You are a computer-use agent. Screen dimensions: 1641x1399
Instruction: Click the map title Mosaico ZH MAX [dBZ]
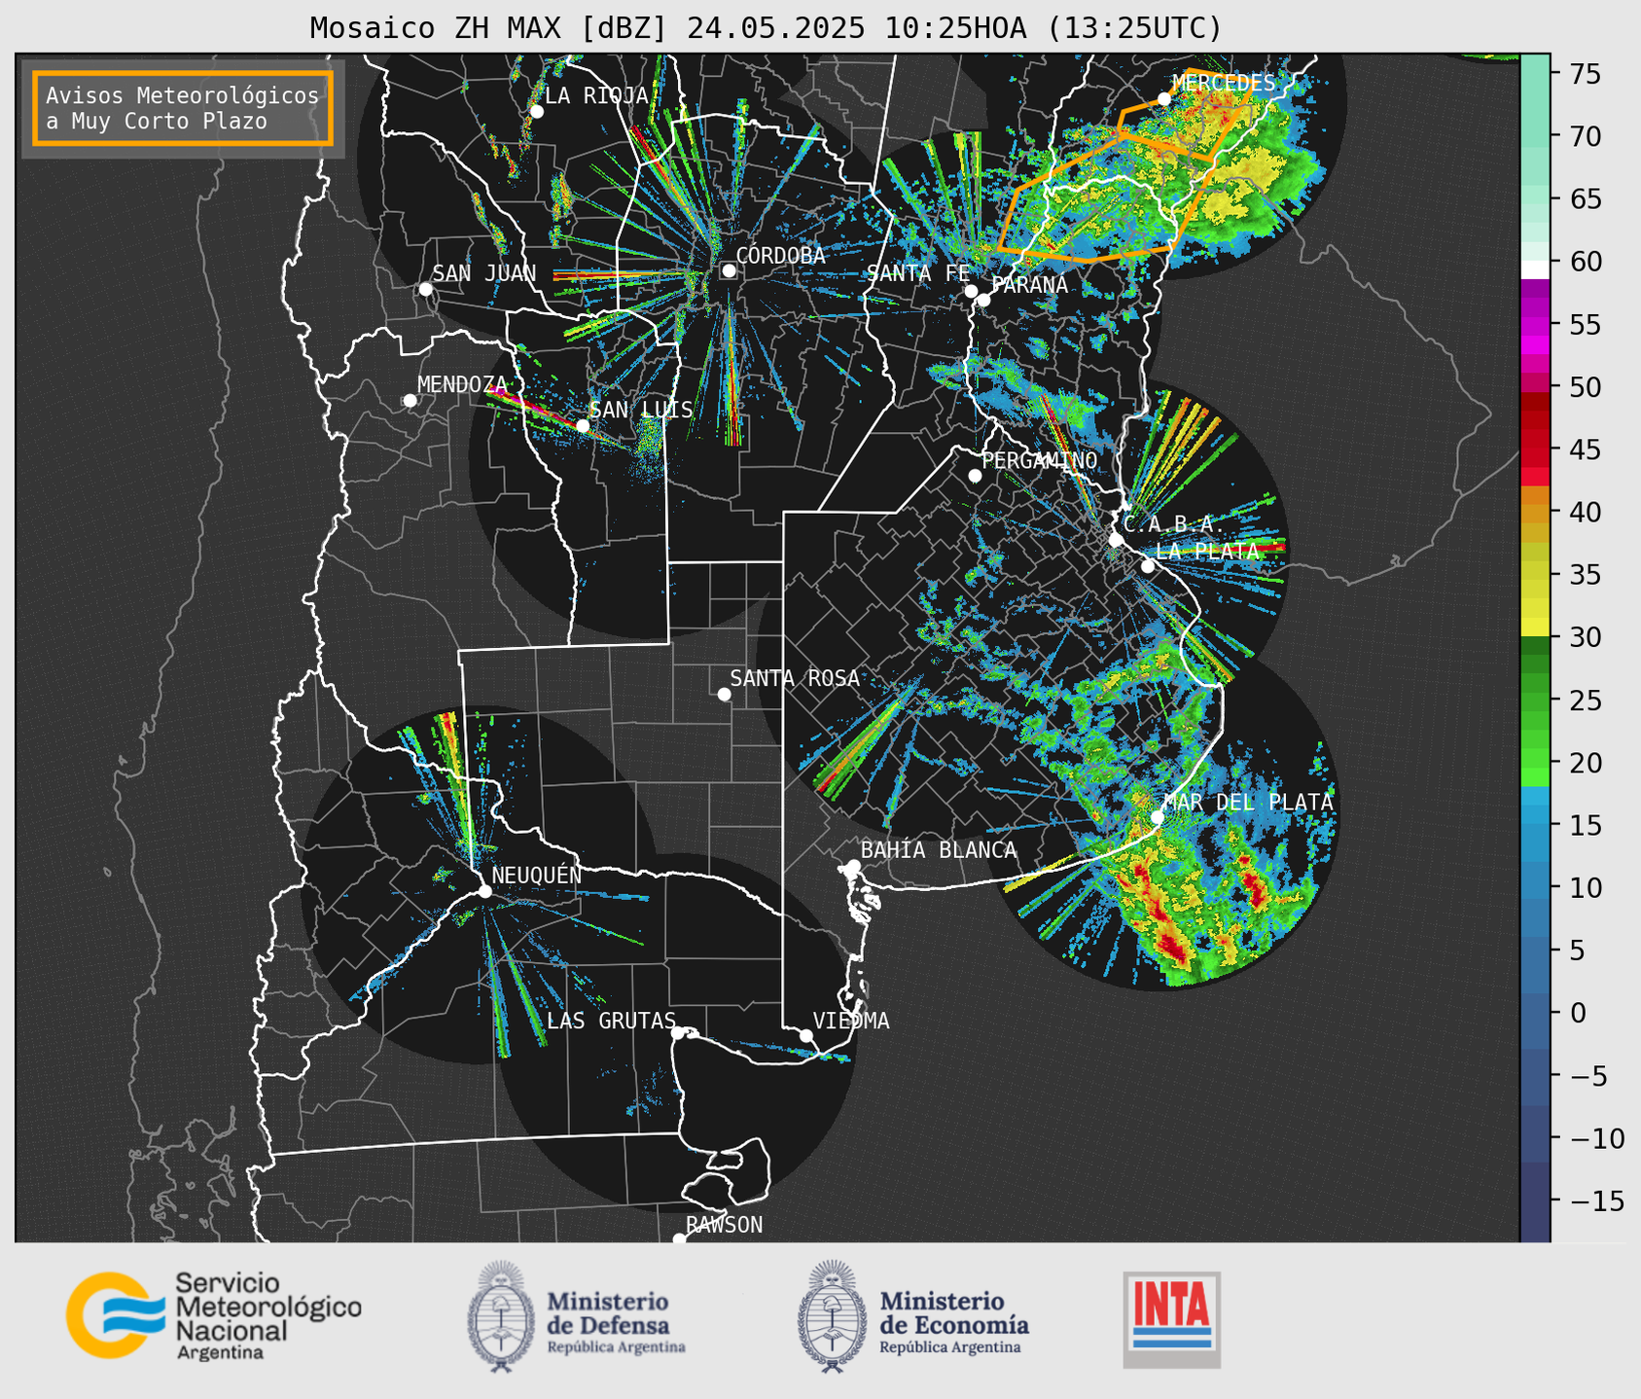pyautogui.click(x=489, y=28)
